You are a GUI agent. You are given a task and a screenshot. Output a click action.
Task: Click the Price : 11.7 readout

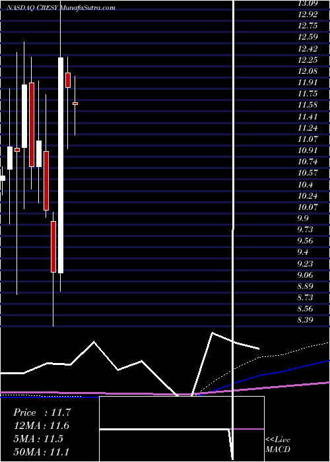(x=42, y=412)
